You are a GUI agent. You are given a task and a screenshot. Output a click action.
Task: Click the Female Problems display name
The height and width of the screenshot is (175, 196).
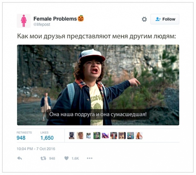(x=55, y=19)
